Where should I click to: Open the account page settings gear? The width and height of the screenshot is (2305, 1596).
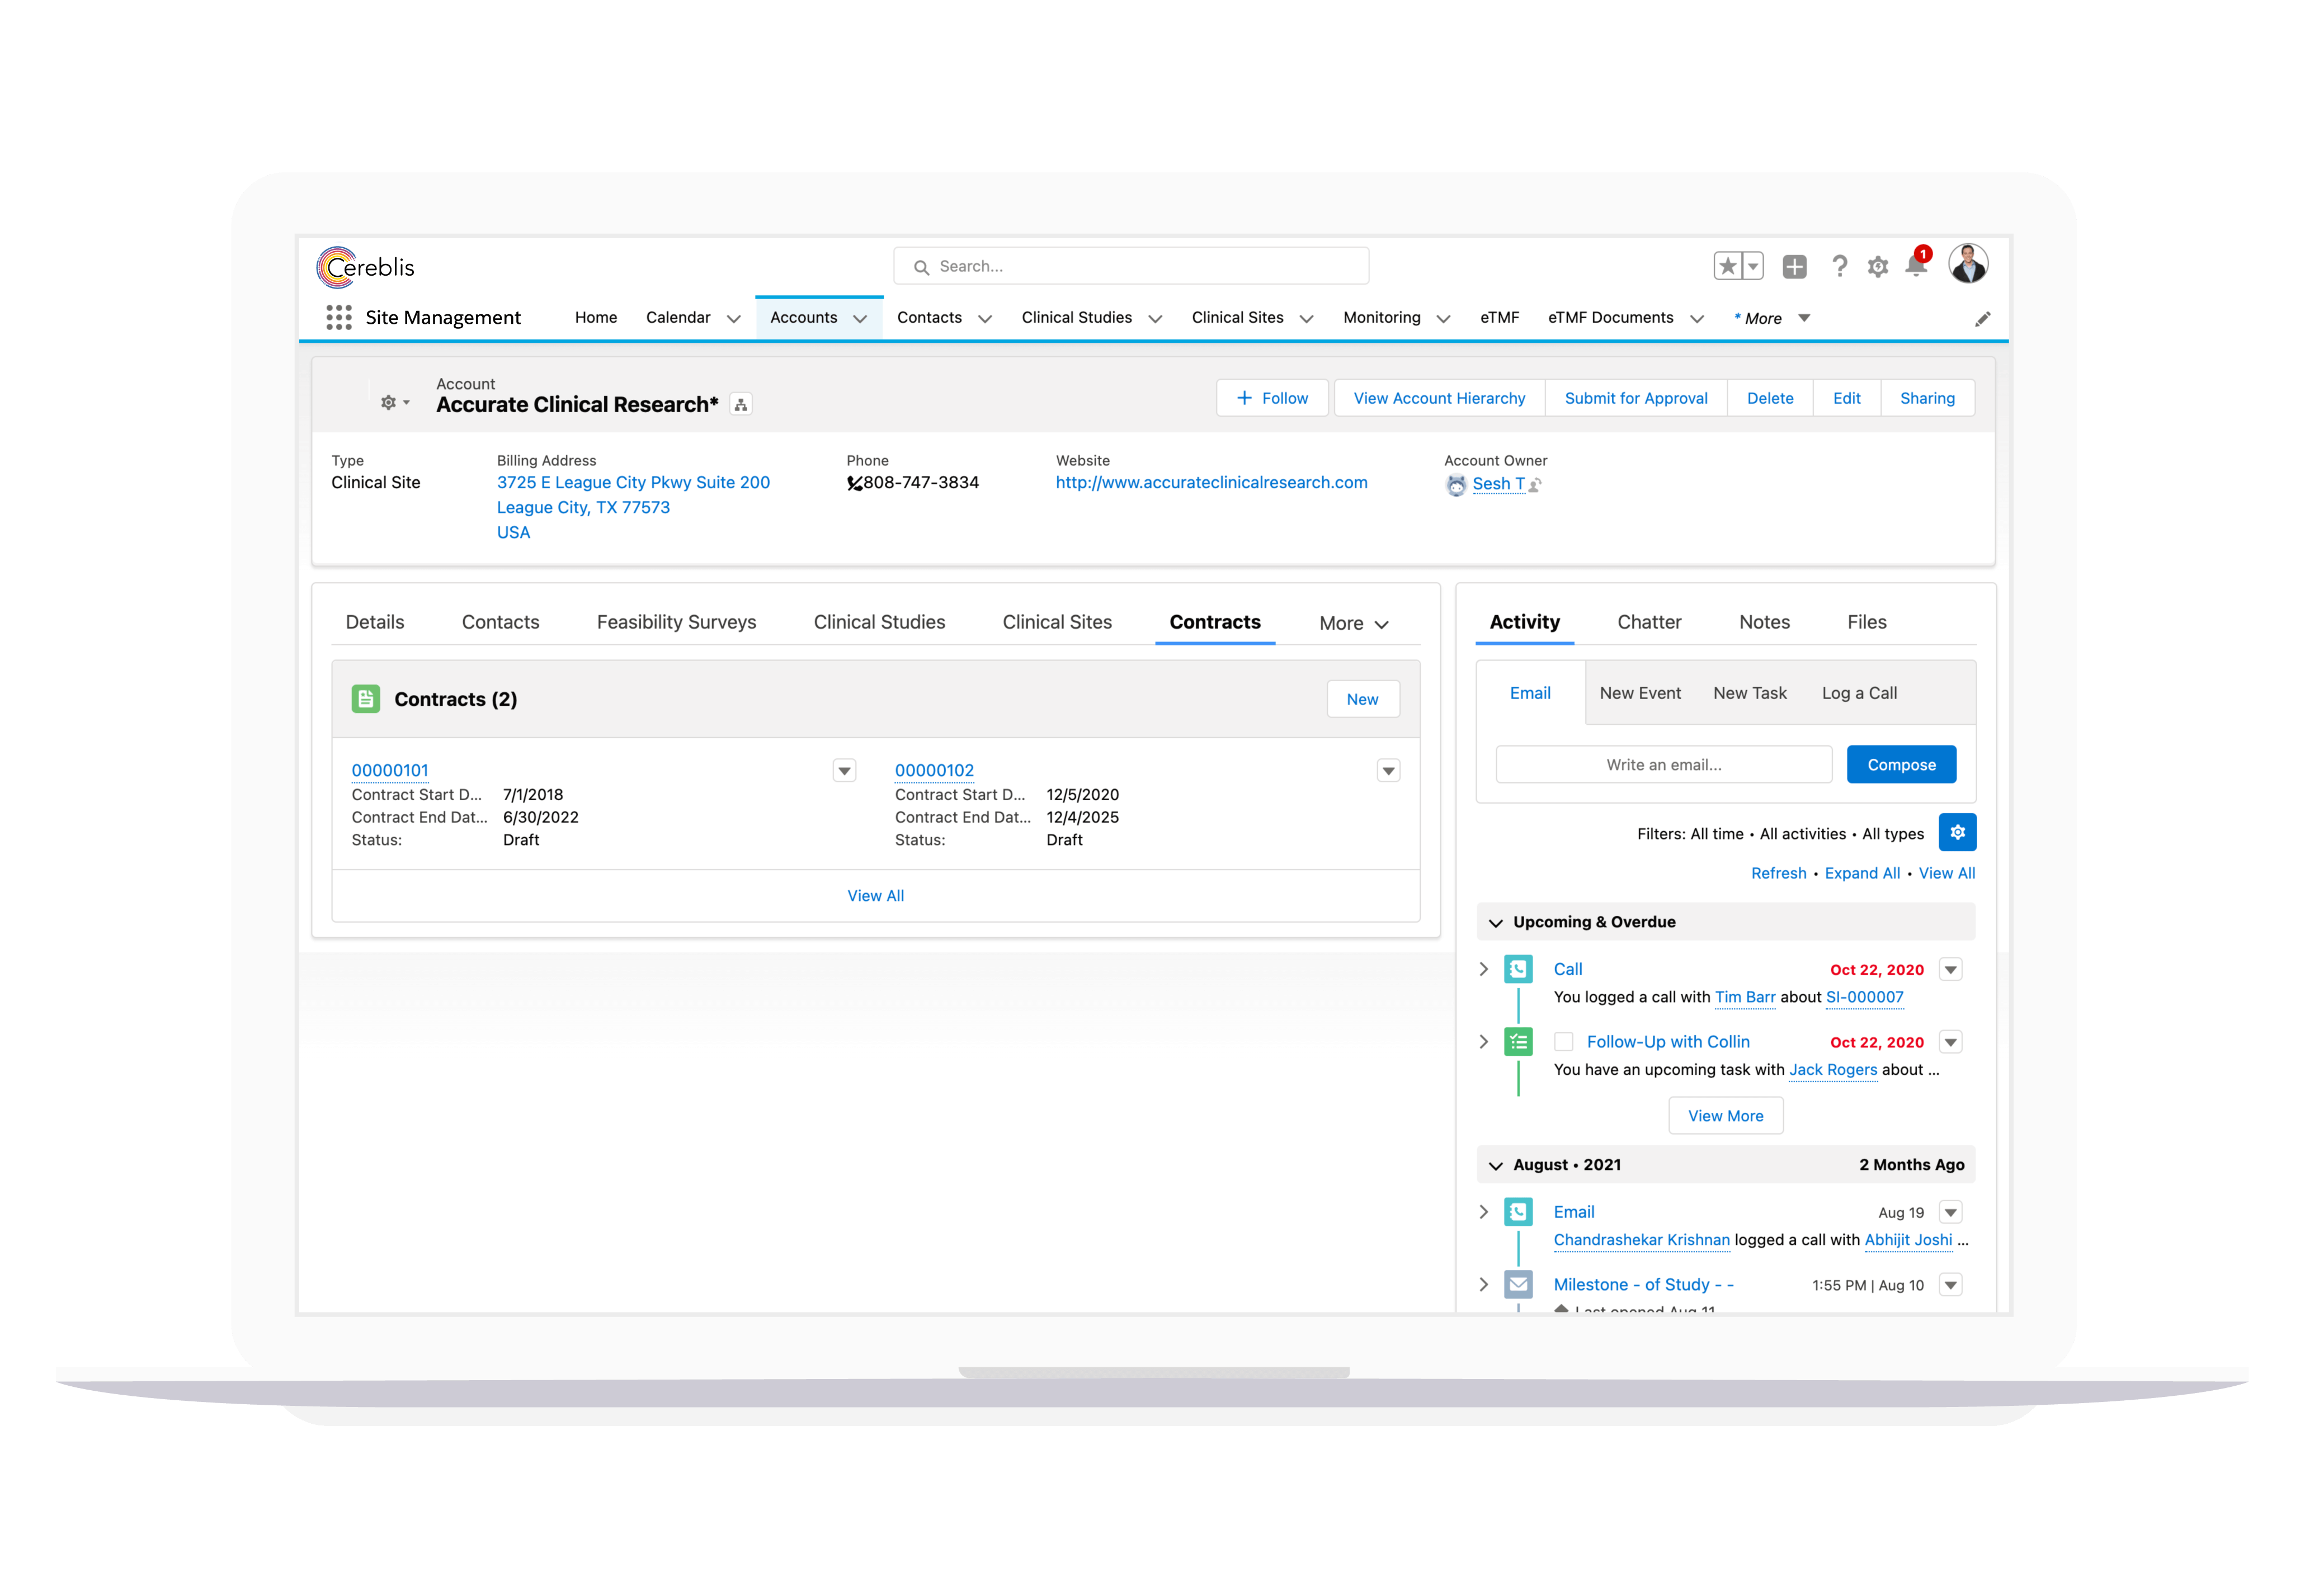(394, 402)
